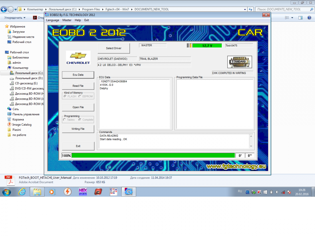The height and width of the screenshot is (236, 315).
Task: Click the volume speaker tray icon
Action: [x=277, y=192]
